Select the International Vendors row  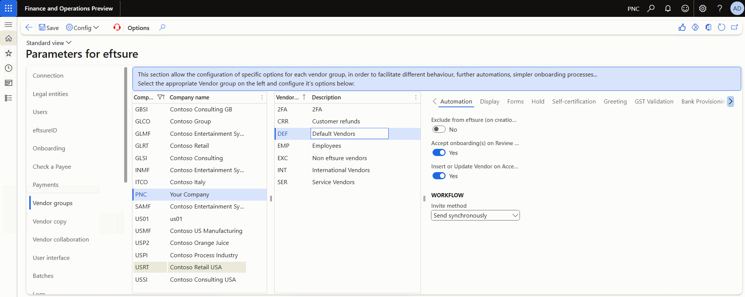coord(347,170)
